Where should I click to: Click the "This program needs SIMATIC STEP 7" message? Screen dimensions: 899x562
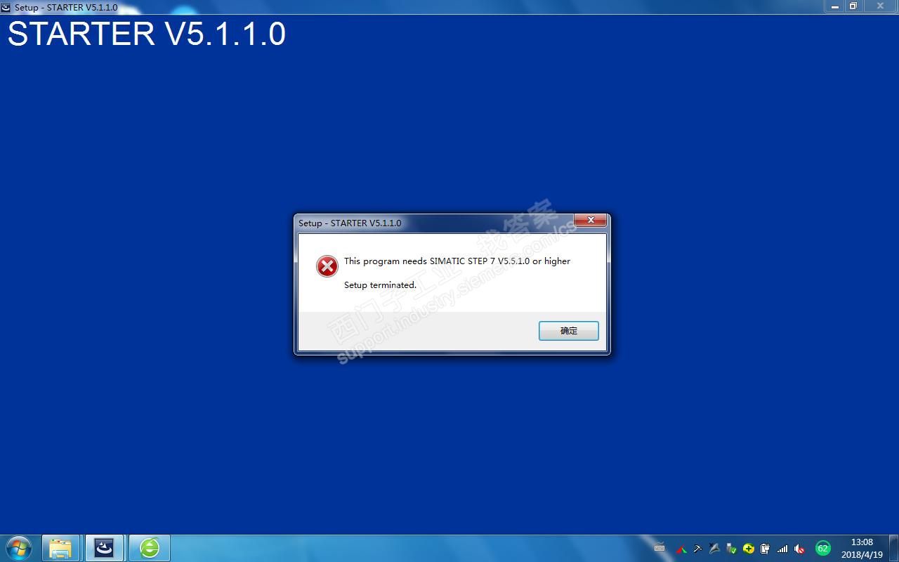click(x=457, y=261)
